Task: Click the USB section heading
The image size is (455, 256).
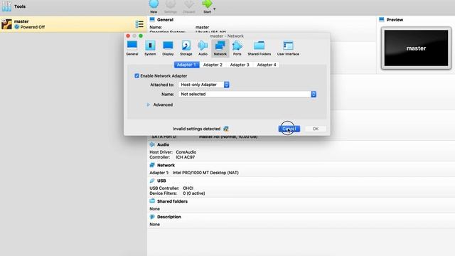Action: 161,181
